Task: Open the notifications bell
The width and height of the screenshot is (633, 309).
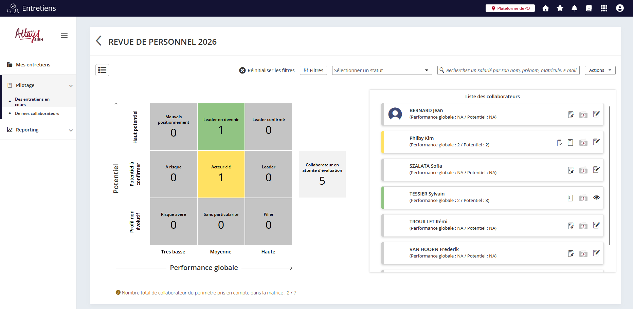Action: tap(574, 8)
